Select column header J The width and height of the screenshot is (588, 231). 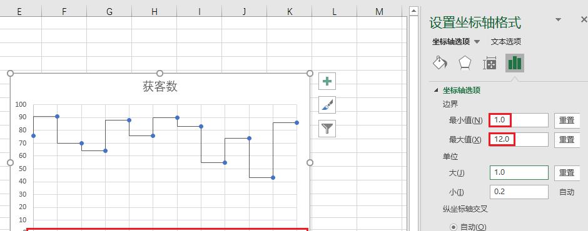pyautogui.click(x=244, y=12)
